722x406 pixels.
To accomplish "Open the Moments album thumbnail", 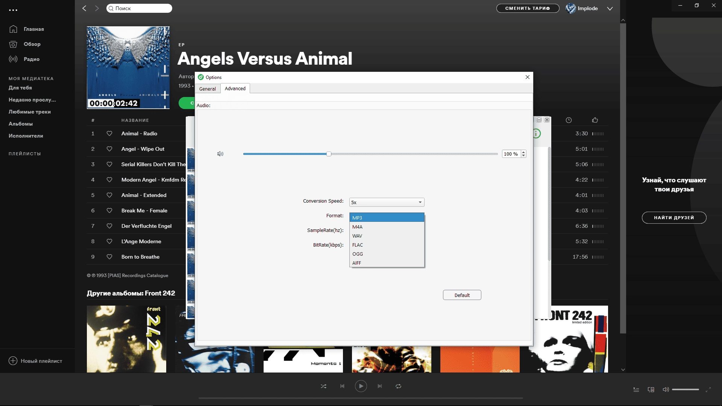I will [303, 360].
